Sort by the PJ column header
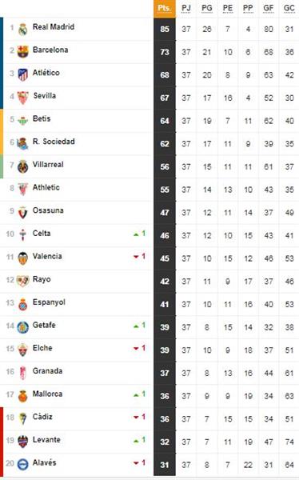Viewport: 299px width, 480px height. [186, 8]
